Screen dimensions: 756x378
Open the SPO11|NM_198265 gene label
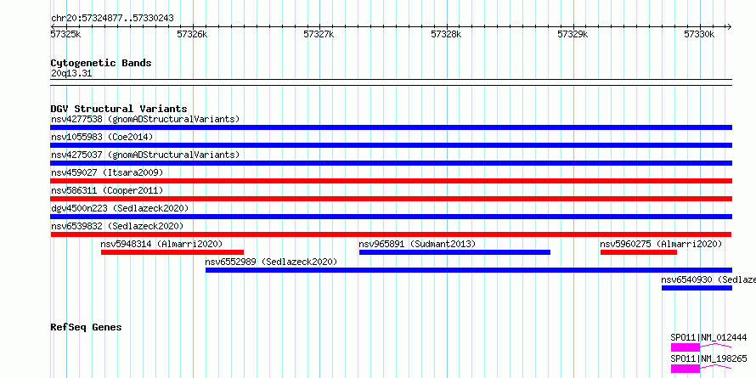[708, 358]
